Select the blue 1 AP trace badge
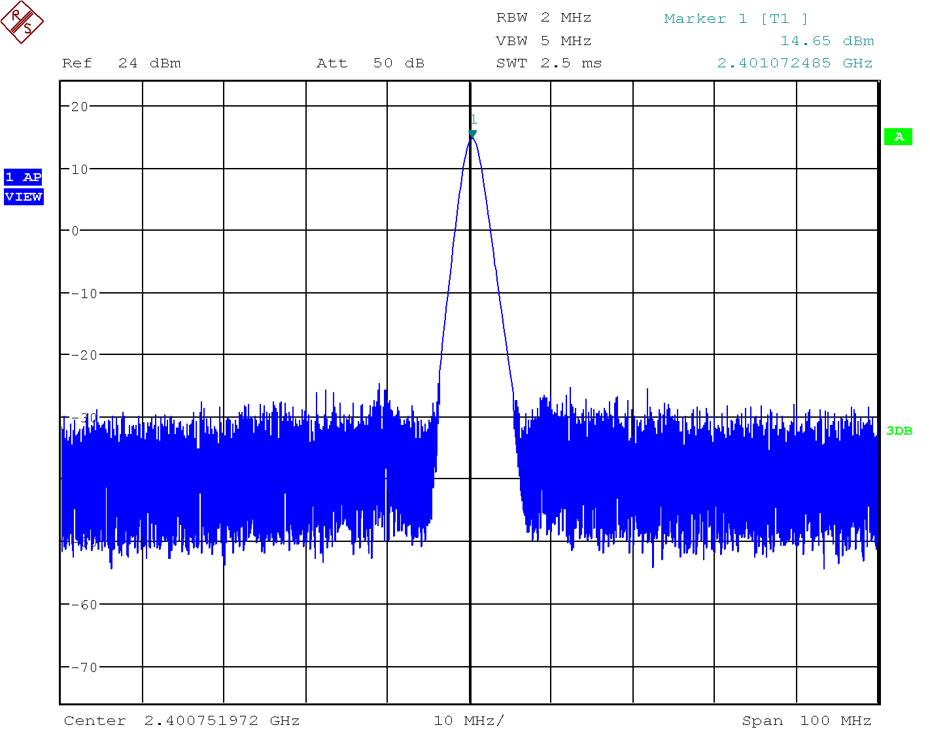Screen dimensions: 930x740 [x=23, y=177]
